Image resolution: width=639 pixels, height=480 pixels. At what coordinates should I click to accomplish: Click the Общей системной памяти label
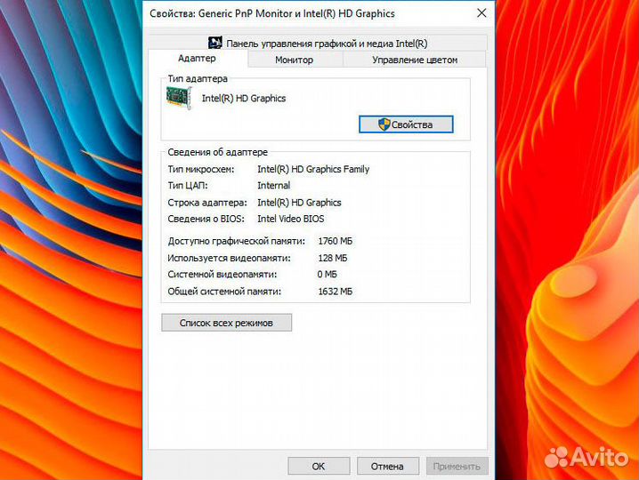(224, 292)
